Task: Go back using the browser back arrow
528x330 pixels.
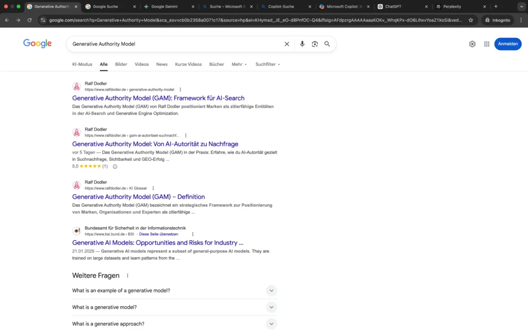Action: 6,20
